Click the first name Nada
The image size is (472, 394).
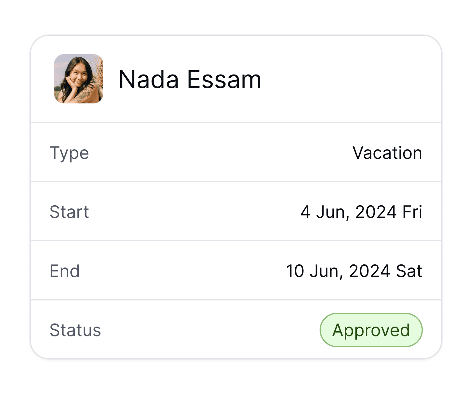(x=149, y=79)
